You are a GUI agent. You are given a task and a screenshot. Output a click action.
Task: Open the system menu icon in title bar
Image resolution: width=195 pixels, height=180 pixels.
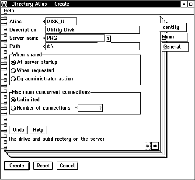coord(4,4)
